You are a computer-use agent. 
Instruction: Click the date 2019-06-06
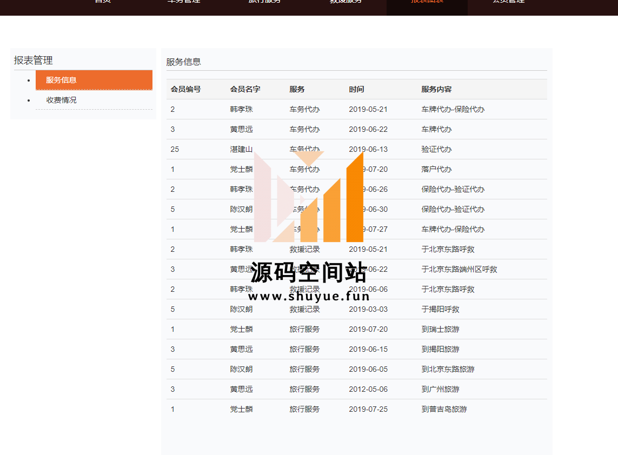[x=368, y=289]
